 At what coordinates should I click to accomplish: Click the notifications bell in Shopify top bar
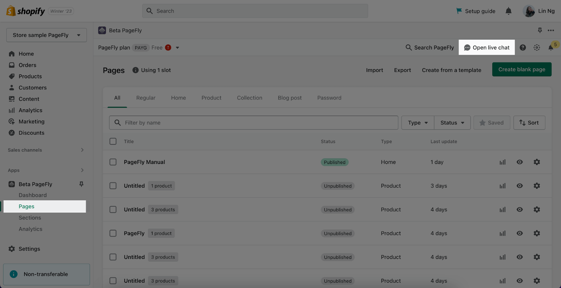508,11
